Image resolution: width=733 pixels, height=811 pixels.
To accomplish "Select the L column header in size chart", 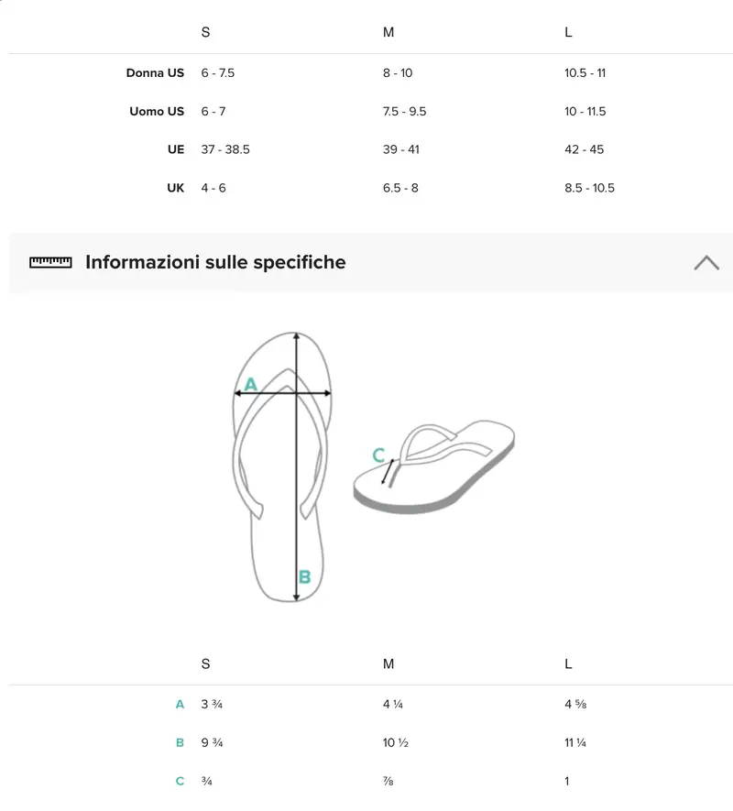I will coord(568,33).
